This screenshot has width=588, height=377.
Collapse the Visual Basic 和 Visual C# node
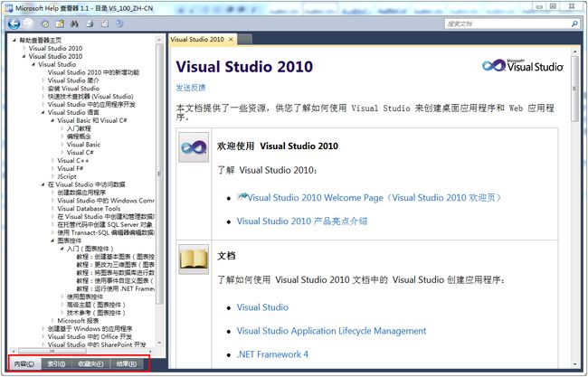point(52,120)
